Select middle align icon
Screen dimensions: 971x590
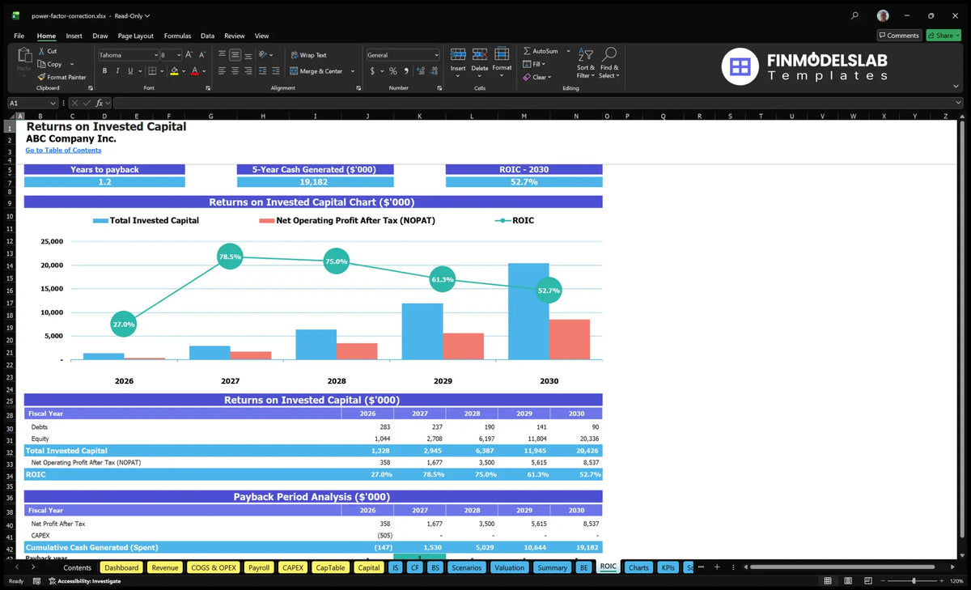pyautogui.click(x=235, y=55)
